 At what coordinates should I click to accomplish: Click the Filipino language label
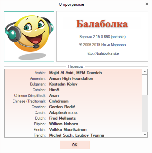click(40, 124)
